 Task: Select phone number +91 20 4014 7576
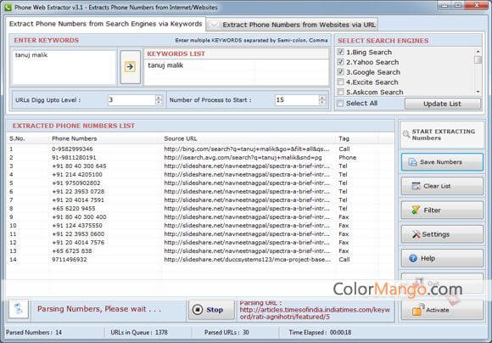78,242
